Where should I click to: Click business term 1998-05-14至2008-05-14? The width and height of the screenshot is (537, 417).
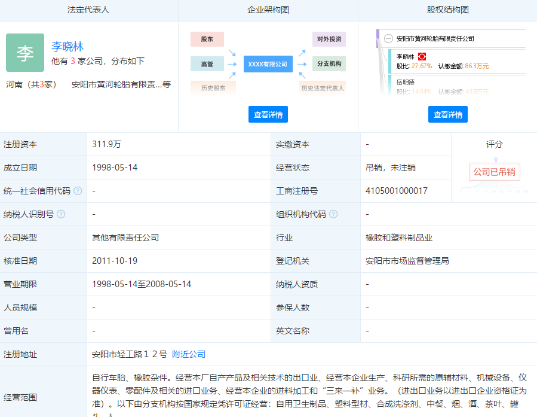coord(142,284)
